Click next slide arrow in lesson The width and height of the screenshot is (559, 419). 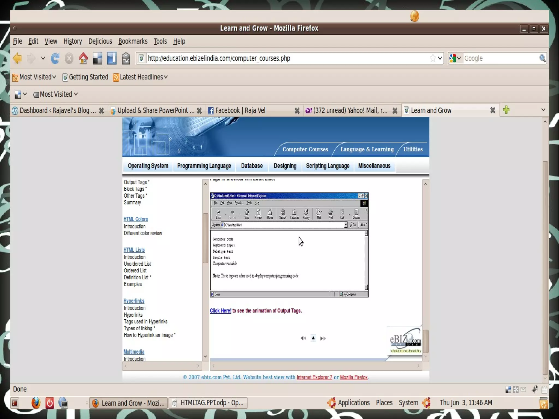323,338
